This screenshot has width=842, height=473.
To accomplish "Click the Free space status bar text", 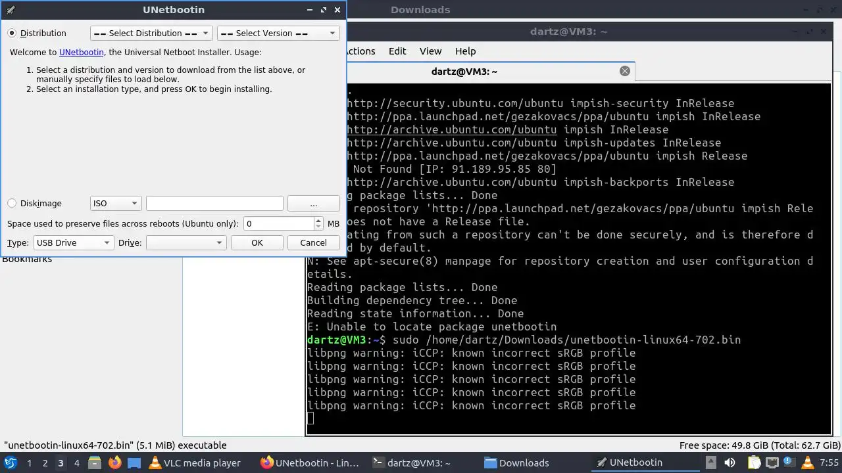I will pyautogui.click(x=758, y=445).
